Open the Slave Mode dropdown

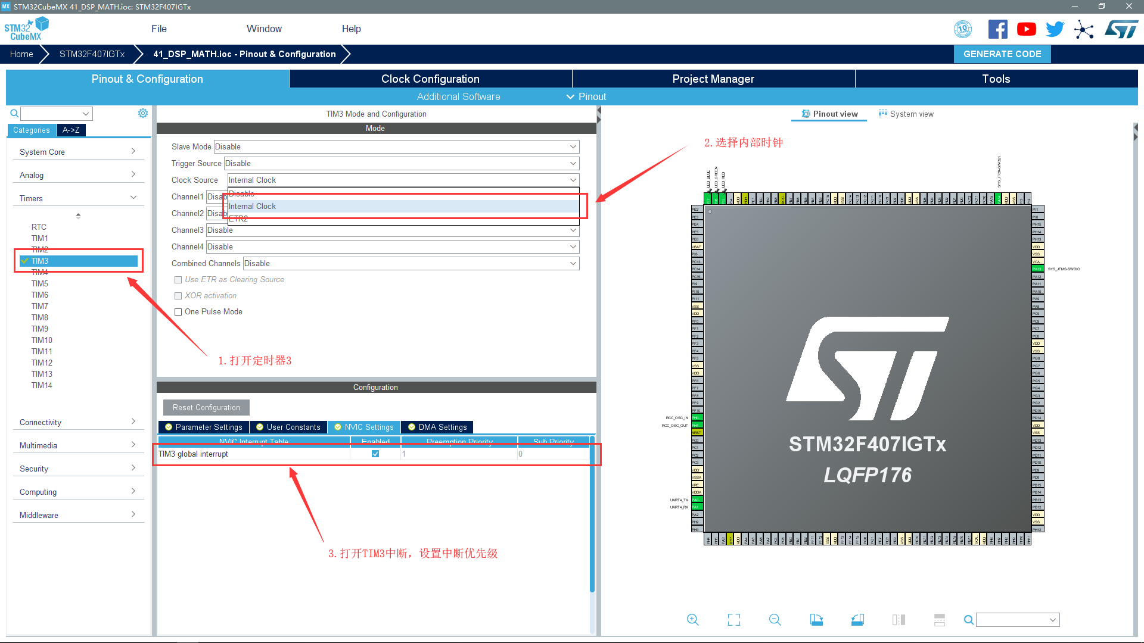[x=396, y=146]
